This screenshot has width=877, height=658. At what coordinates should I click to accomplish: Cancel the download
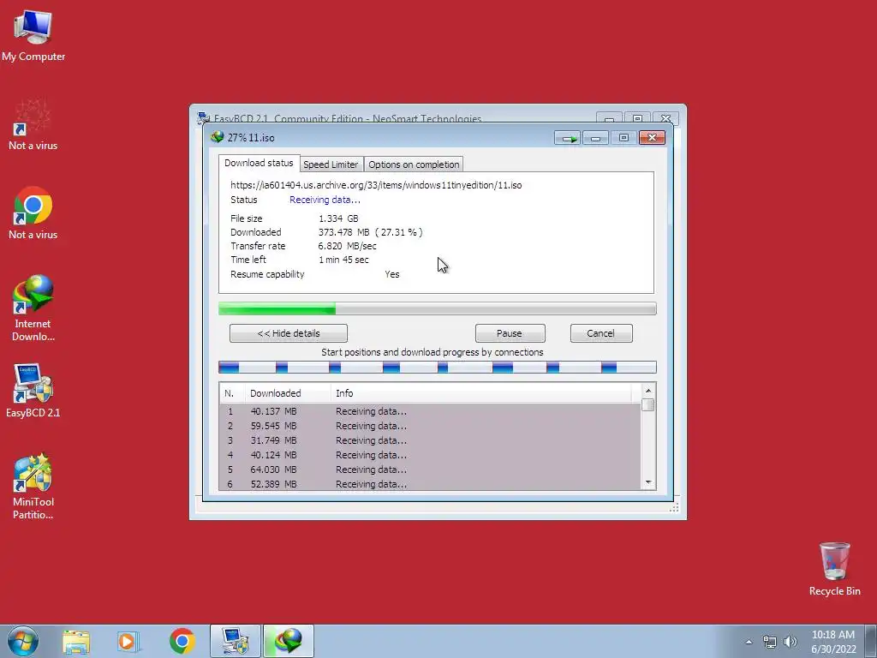(x=601, y=333)
